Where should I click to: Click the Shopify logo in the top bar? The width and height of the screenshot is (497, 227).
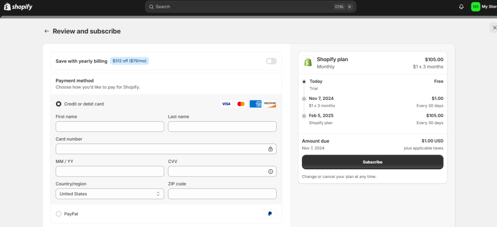pyautogui.click(x=18, y=7)
